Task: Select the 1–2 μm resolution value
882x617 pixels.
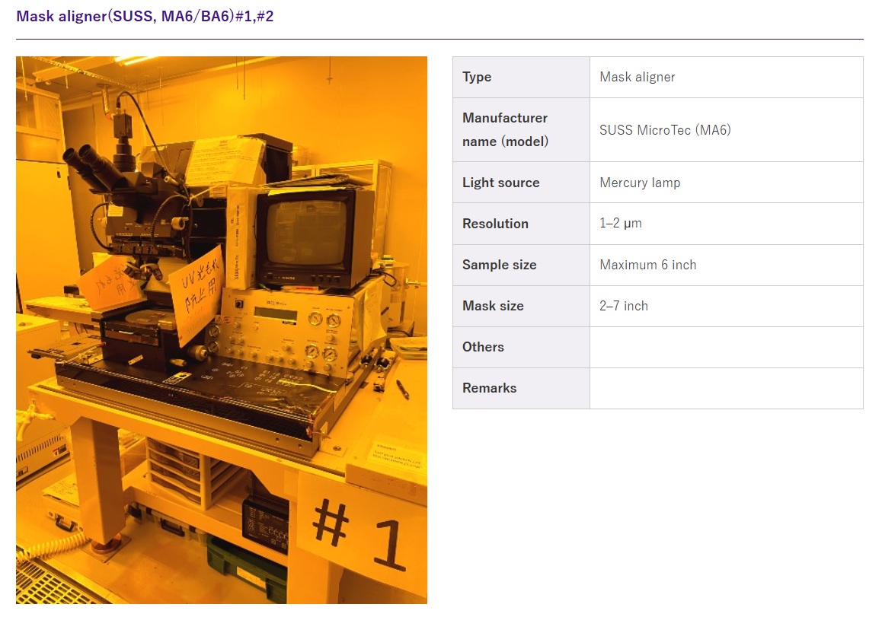Action: coord(621,223)
